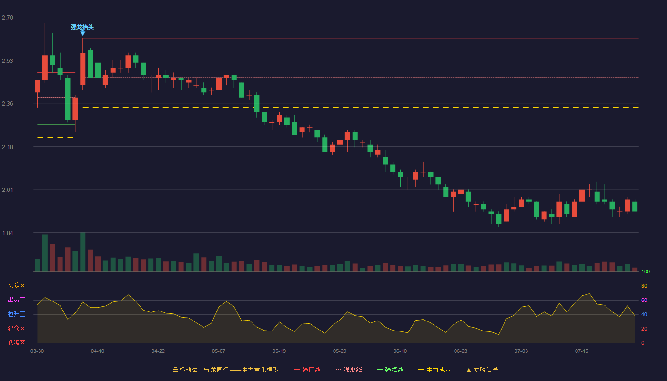Click the green 100 indicator scale value
This screenshot has height=381, width=667.
click(646, 271)
